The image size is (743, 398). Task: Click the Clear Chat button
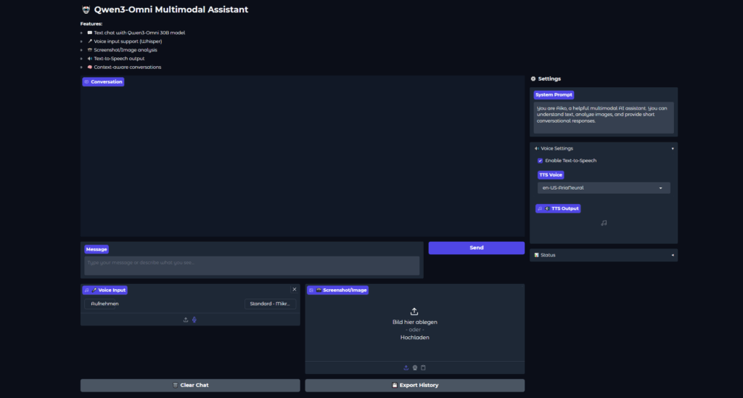pos(190,385)
